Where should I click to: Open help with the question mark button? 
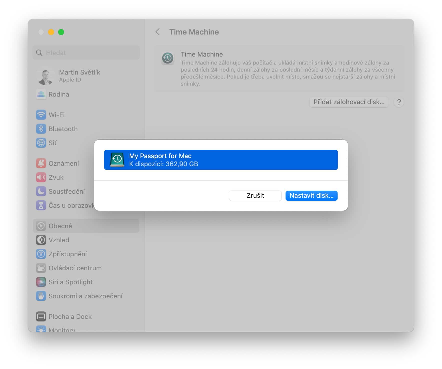399,102
